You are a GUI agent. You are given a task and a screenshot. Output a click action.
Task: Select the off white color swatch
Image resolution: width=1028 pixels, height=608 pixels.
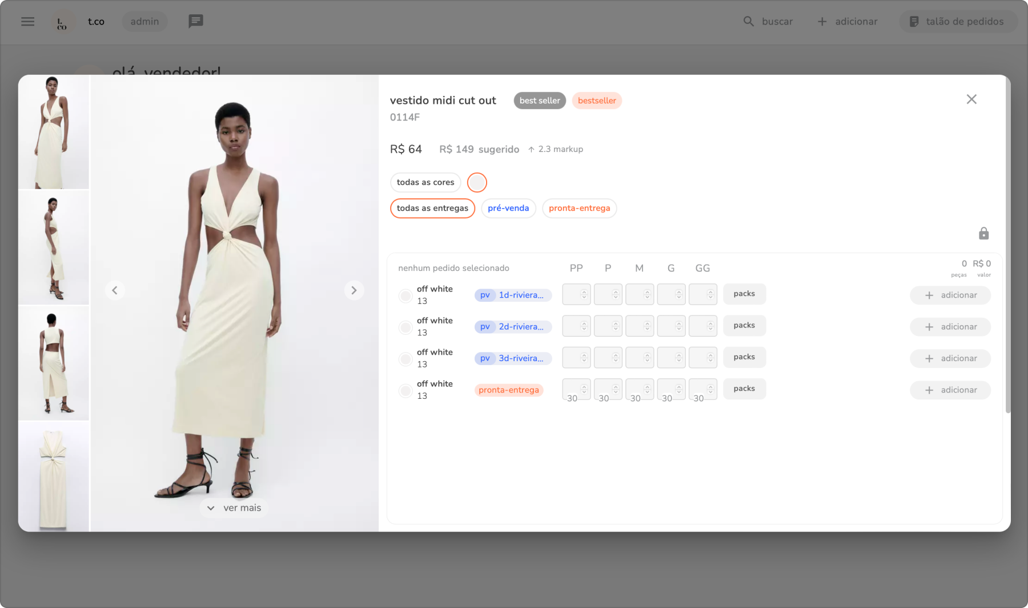click(477, 183)
